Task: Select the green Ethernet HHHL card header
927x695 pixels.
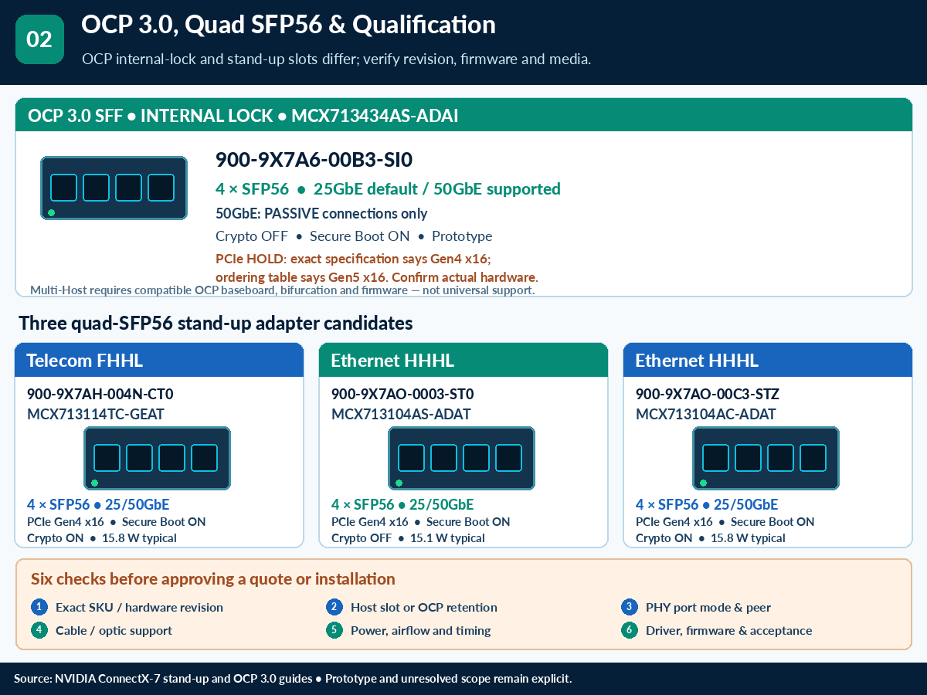Action: coord(463,361)
